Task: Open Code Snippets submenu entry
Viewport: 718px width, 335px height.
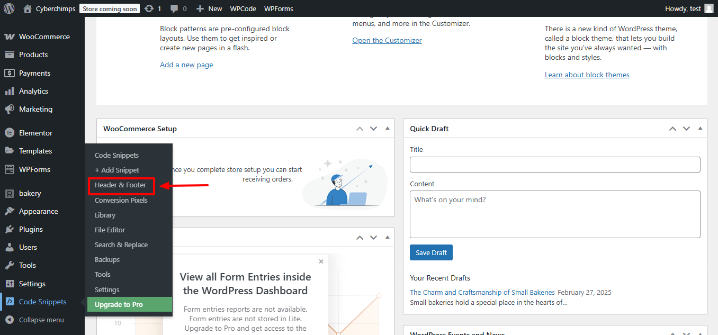Action: (x=116, y=155)
